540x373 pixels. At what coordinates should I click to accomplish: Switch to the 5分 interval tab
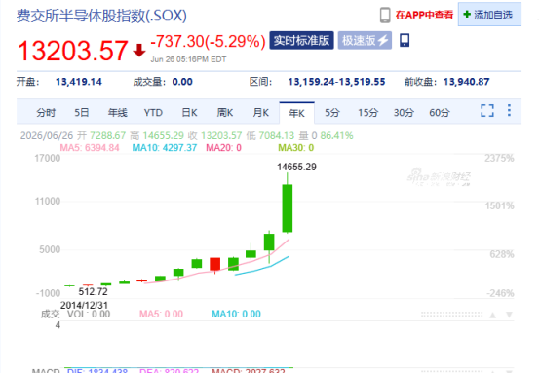point(332,113)
